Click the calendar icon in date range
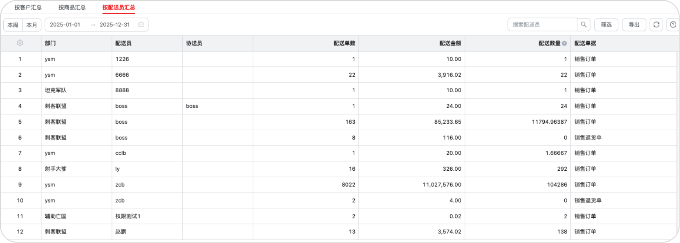The height and width of the screenshot is (243, 680). click(x=141, y=25)
